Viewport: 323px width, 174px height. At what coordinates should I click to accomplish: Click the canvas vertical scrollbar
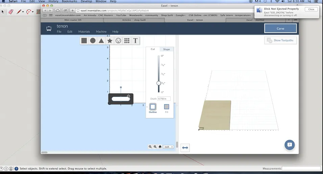pyautogui.click(x=177, y=145)
